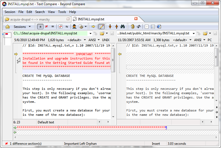
Task: Click right pane browse previous arrow icon
Action: click(199, 34)
